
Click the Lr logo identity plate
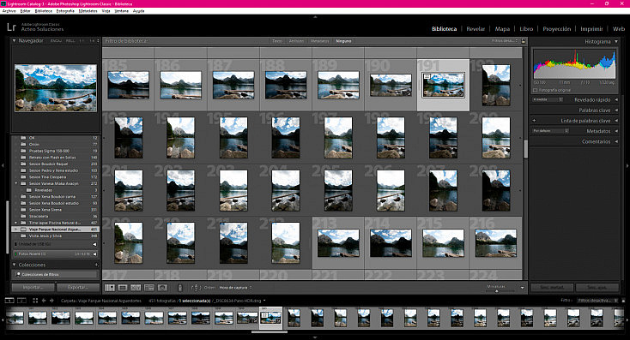(x=11, y=27)
